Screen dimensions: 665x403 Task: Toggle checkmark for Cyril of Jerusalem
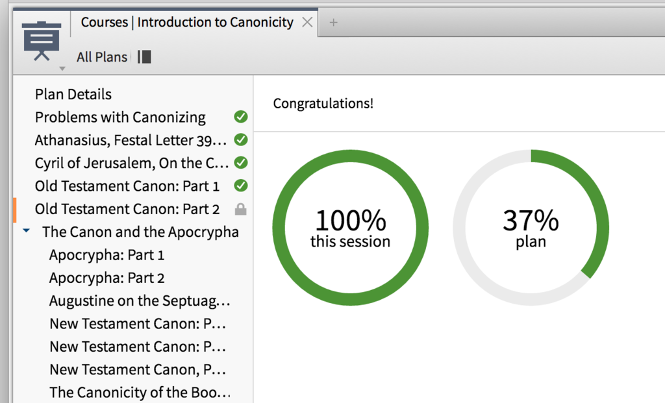coord(240,163)
